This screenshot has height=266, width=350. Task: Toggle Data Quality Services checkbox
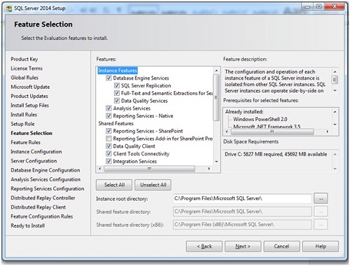click(x=117, y=101)
